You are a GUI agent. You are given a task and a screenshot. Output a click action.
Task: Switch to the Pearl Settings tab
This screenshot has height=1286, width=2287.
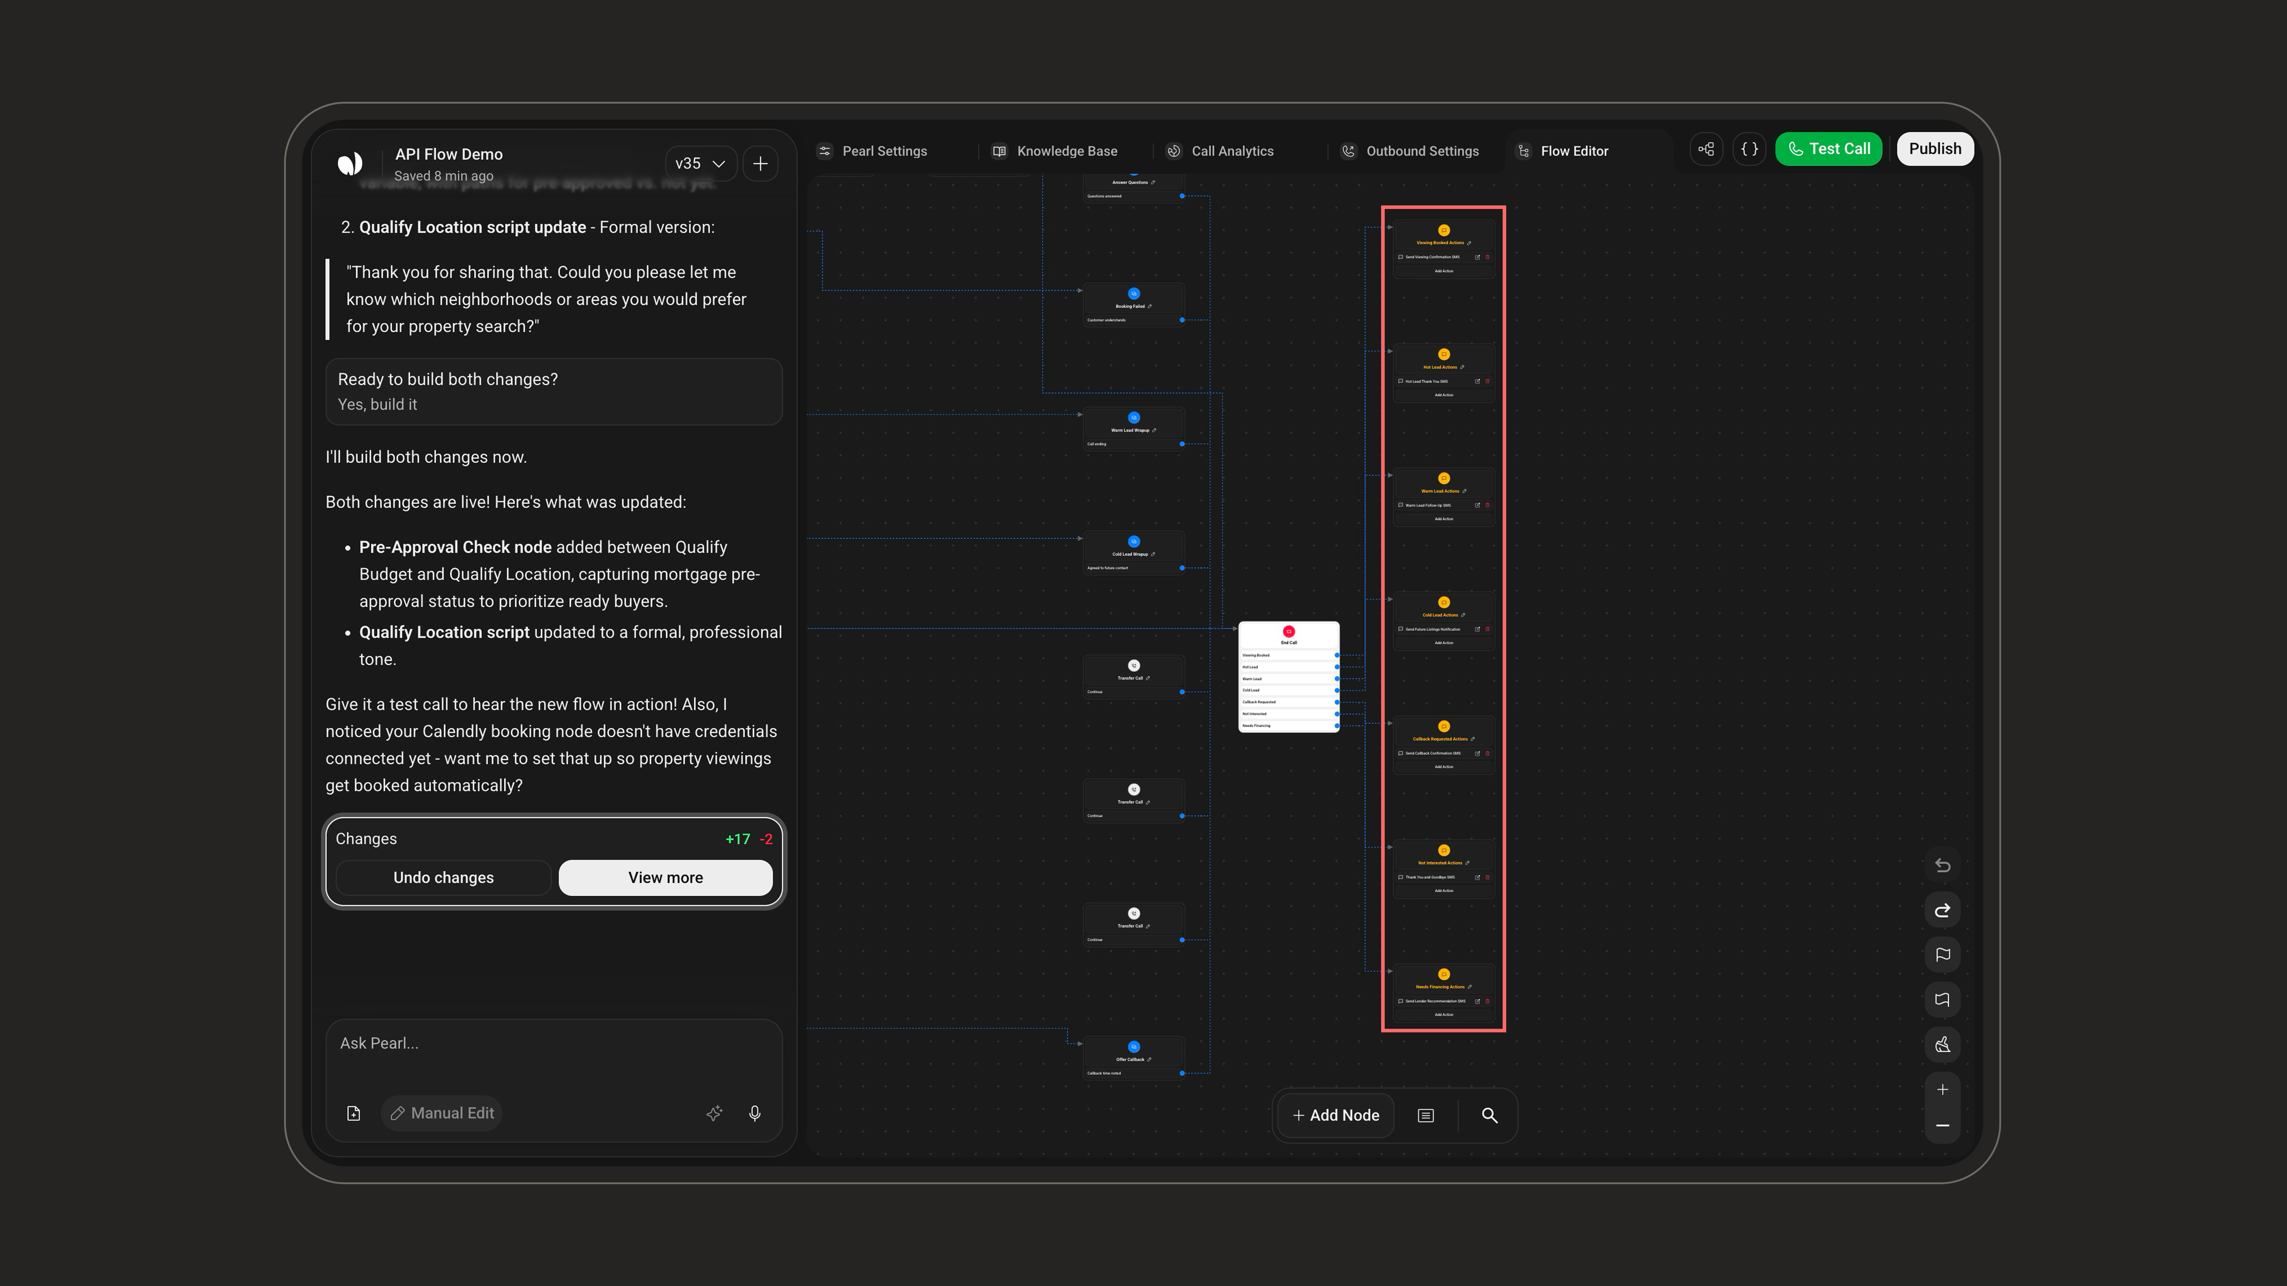[x=873, y=151]
